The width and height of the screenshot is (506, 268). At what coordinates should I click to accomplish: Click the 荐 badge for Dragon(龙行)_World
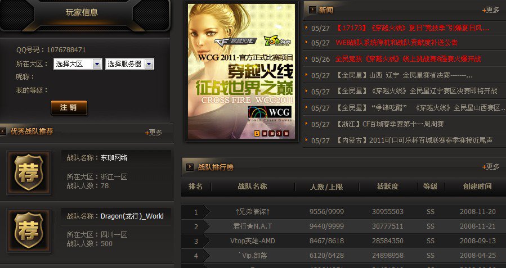click(x=29, y=230)
